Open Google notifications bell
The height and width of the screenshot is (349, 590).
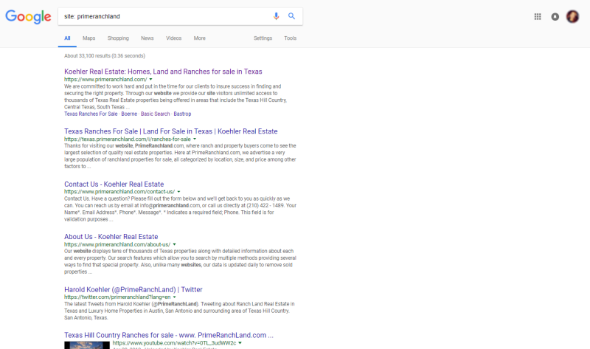pos(555,16)
